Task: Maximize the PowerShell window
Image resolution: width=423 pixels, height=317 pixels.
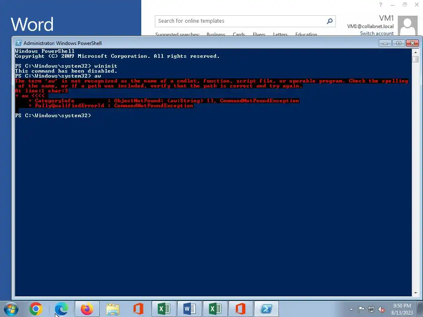Action: click(399, 43)
